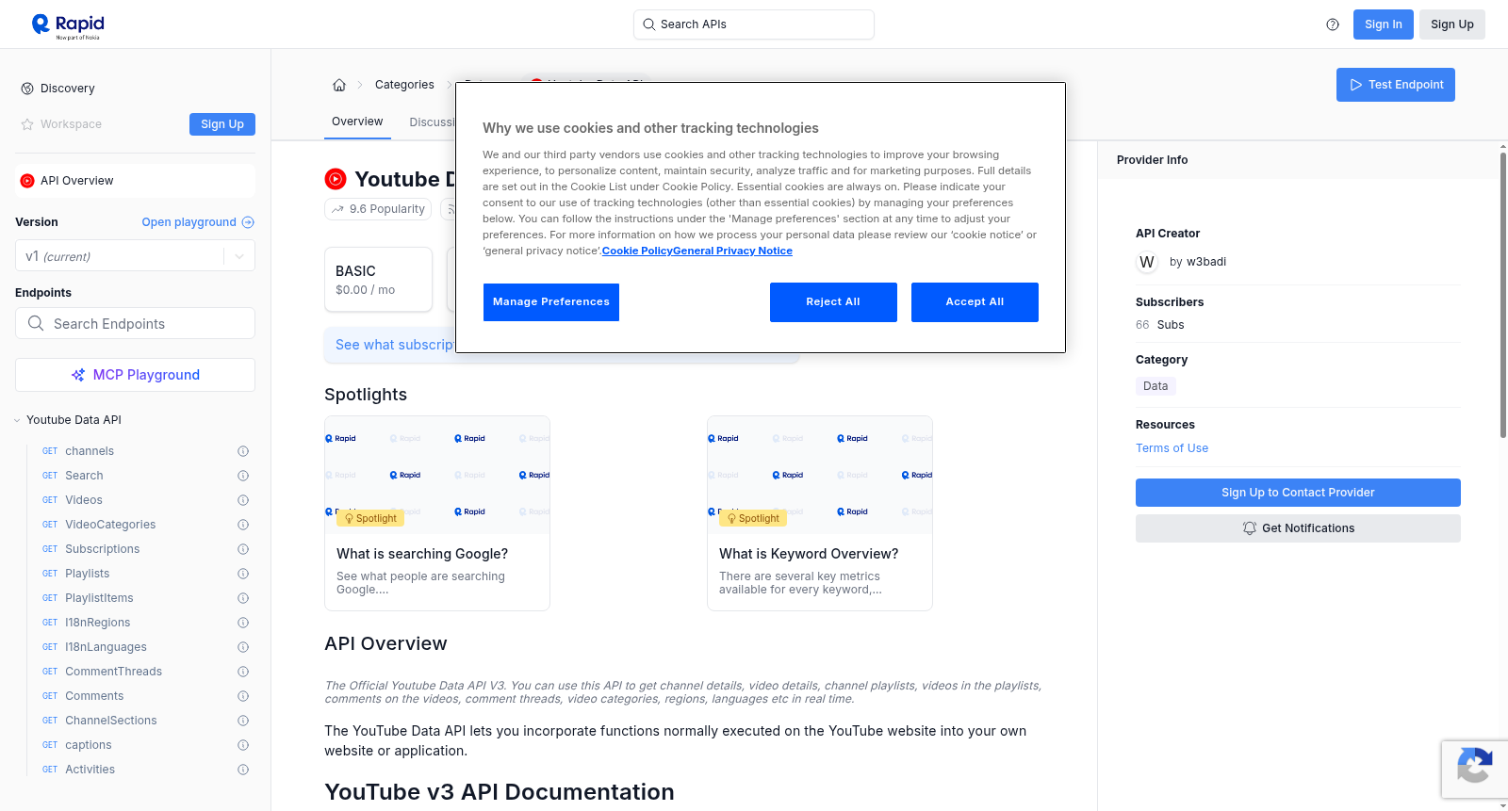Click the YouTube API logo icon
The image size is (1508, 811).
tap(336, 179)
